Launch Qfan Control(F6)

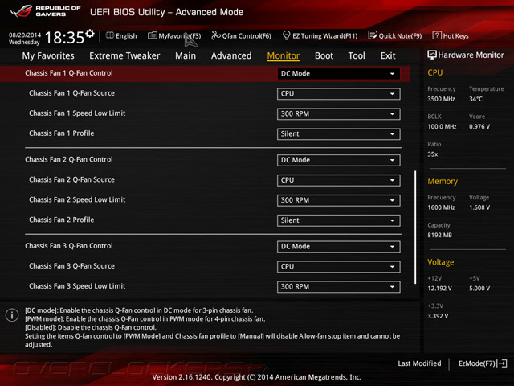pyautogui.click(x=247, y=35)
